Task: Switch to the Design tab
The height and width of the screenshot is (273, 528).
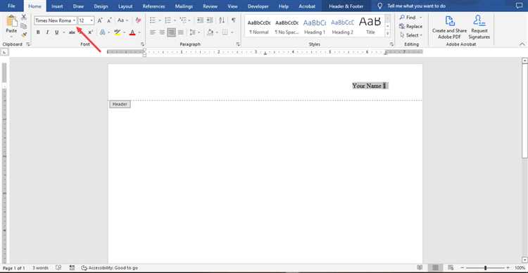Action: [x=101, y=6]
